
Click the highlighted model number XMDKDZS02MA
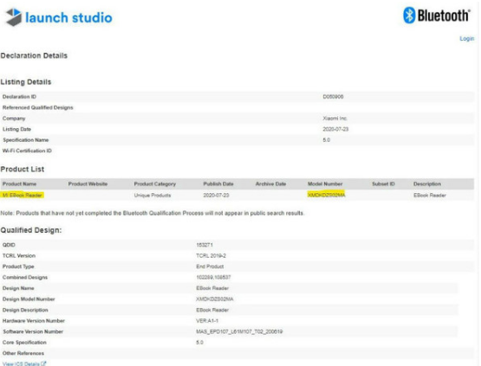coord(326,195)
